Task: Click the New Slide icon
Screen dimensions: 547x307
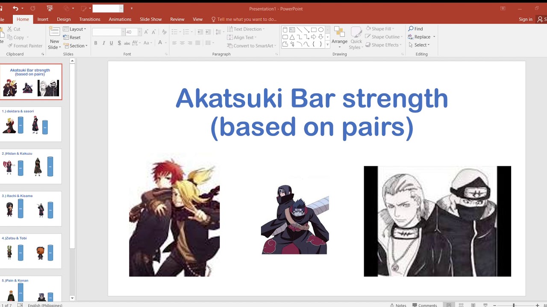Action: [x=54, y=32]
